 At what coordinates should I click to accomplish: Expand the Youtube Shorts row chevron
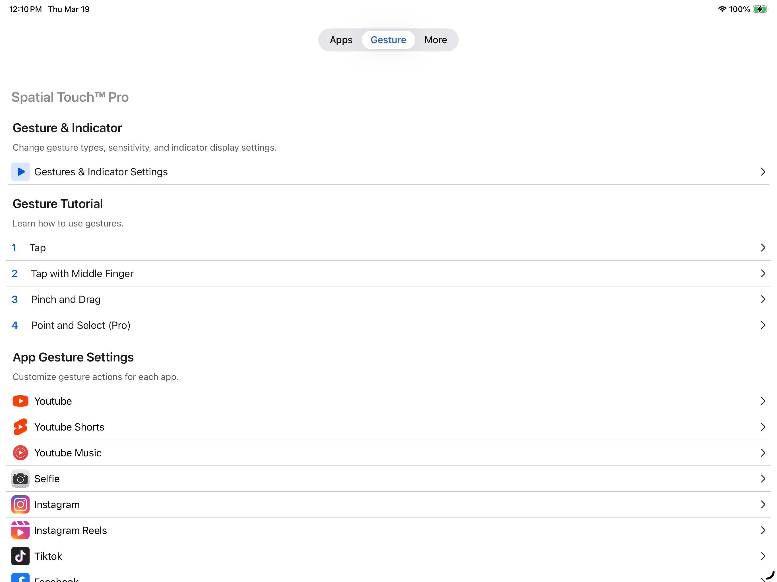pyautogui.click(x=763, y=427)
